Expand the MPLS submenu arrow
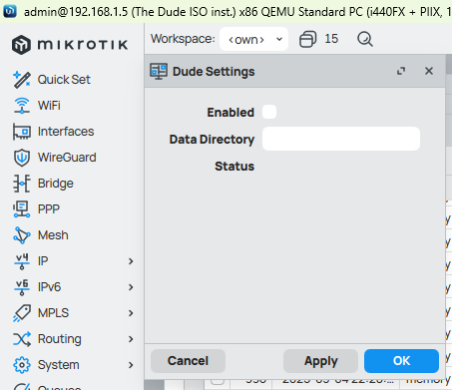 (x=131, y=313)
